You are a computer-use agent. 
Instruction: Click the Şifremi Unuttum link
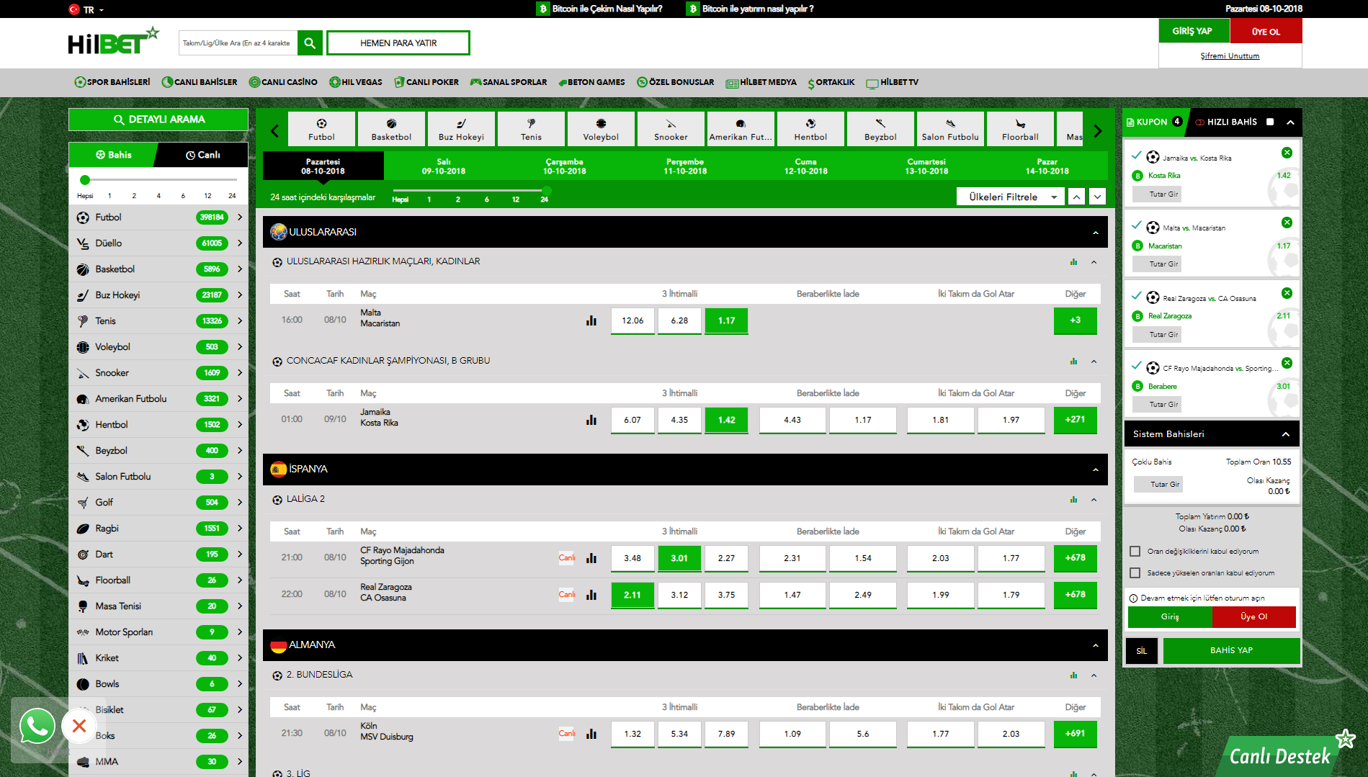tap(1230, 56)
